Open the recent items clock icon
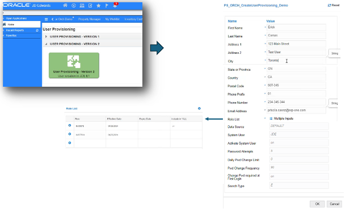The height and width of the screenshot is (212, 354). 74,6
